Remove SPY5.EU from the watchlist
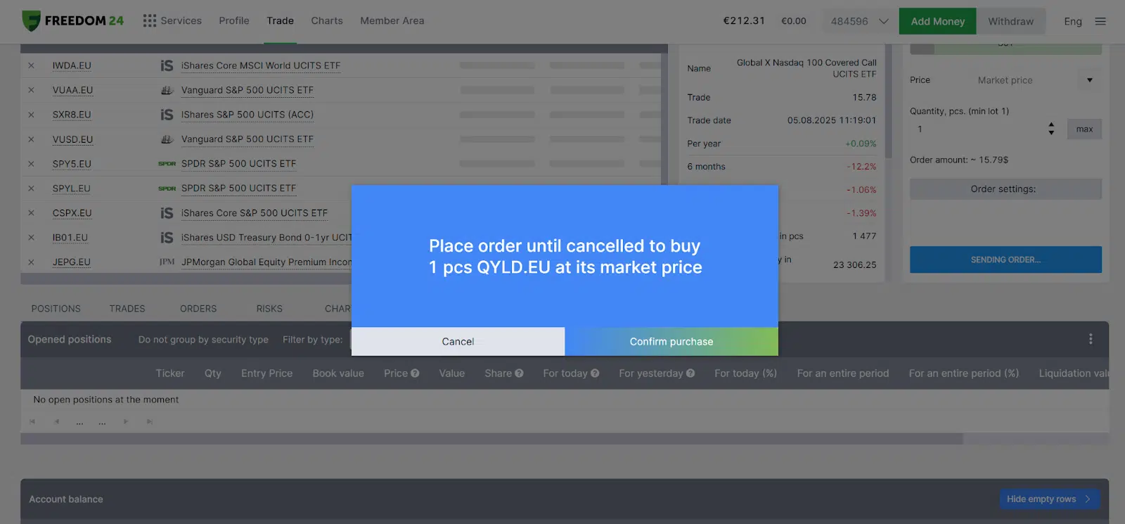 coord(31,164)
